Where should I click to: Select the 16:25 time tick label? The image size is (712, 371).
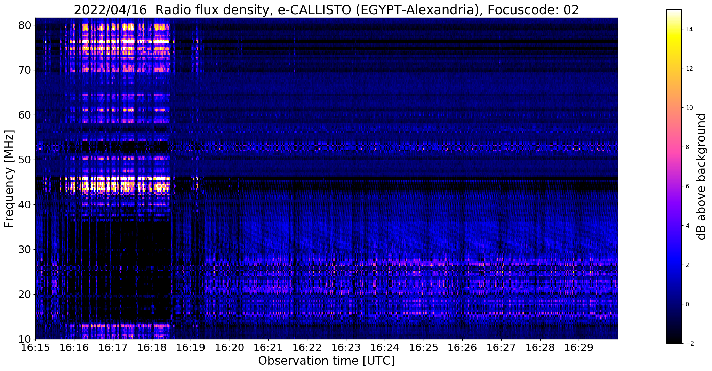coord(424,347)
